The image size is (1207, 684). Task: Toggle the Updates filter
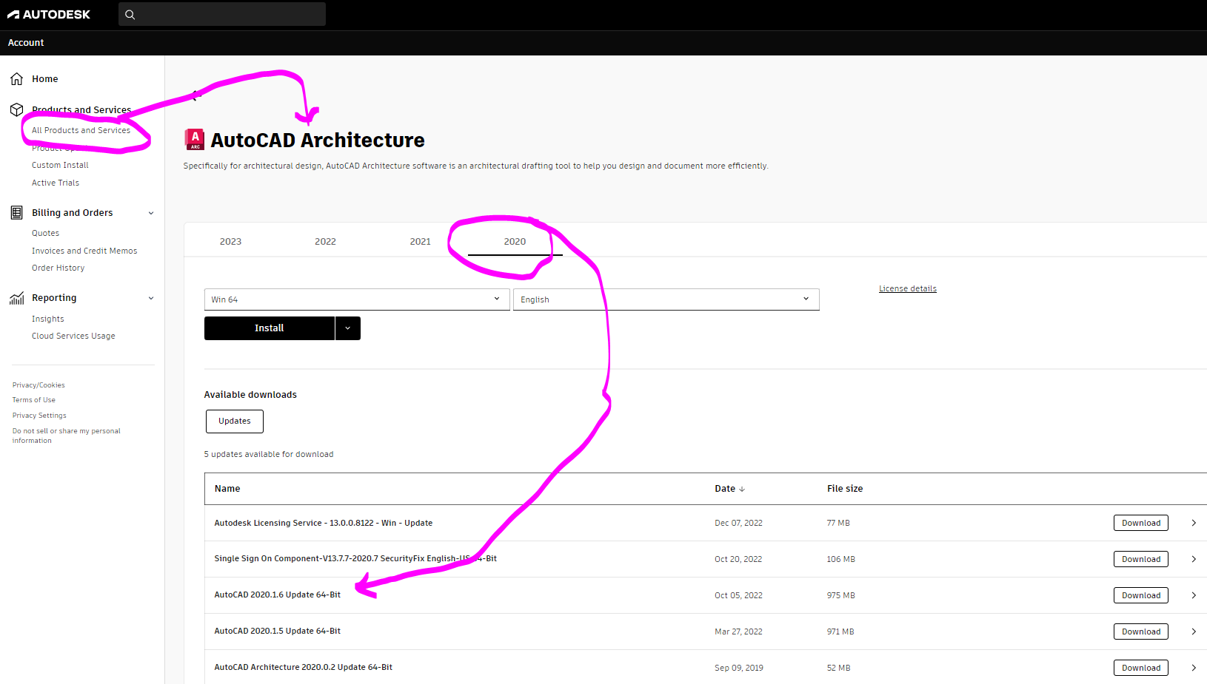234,421
